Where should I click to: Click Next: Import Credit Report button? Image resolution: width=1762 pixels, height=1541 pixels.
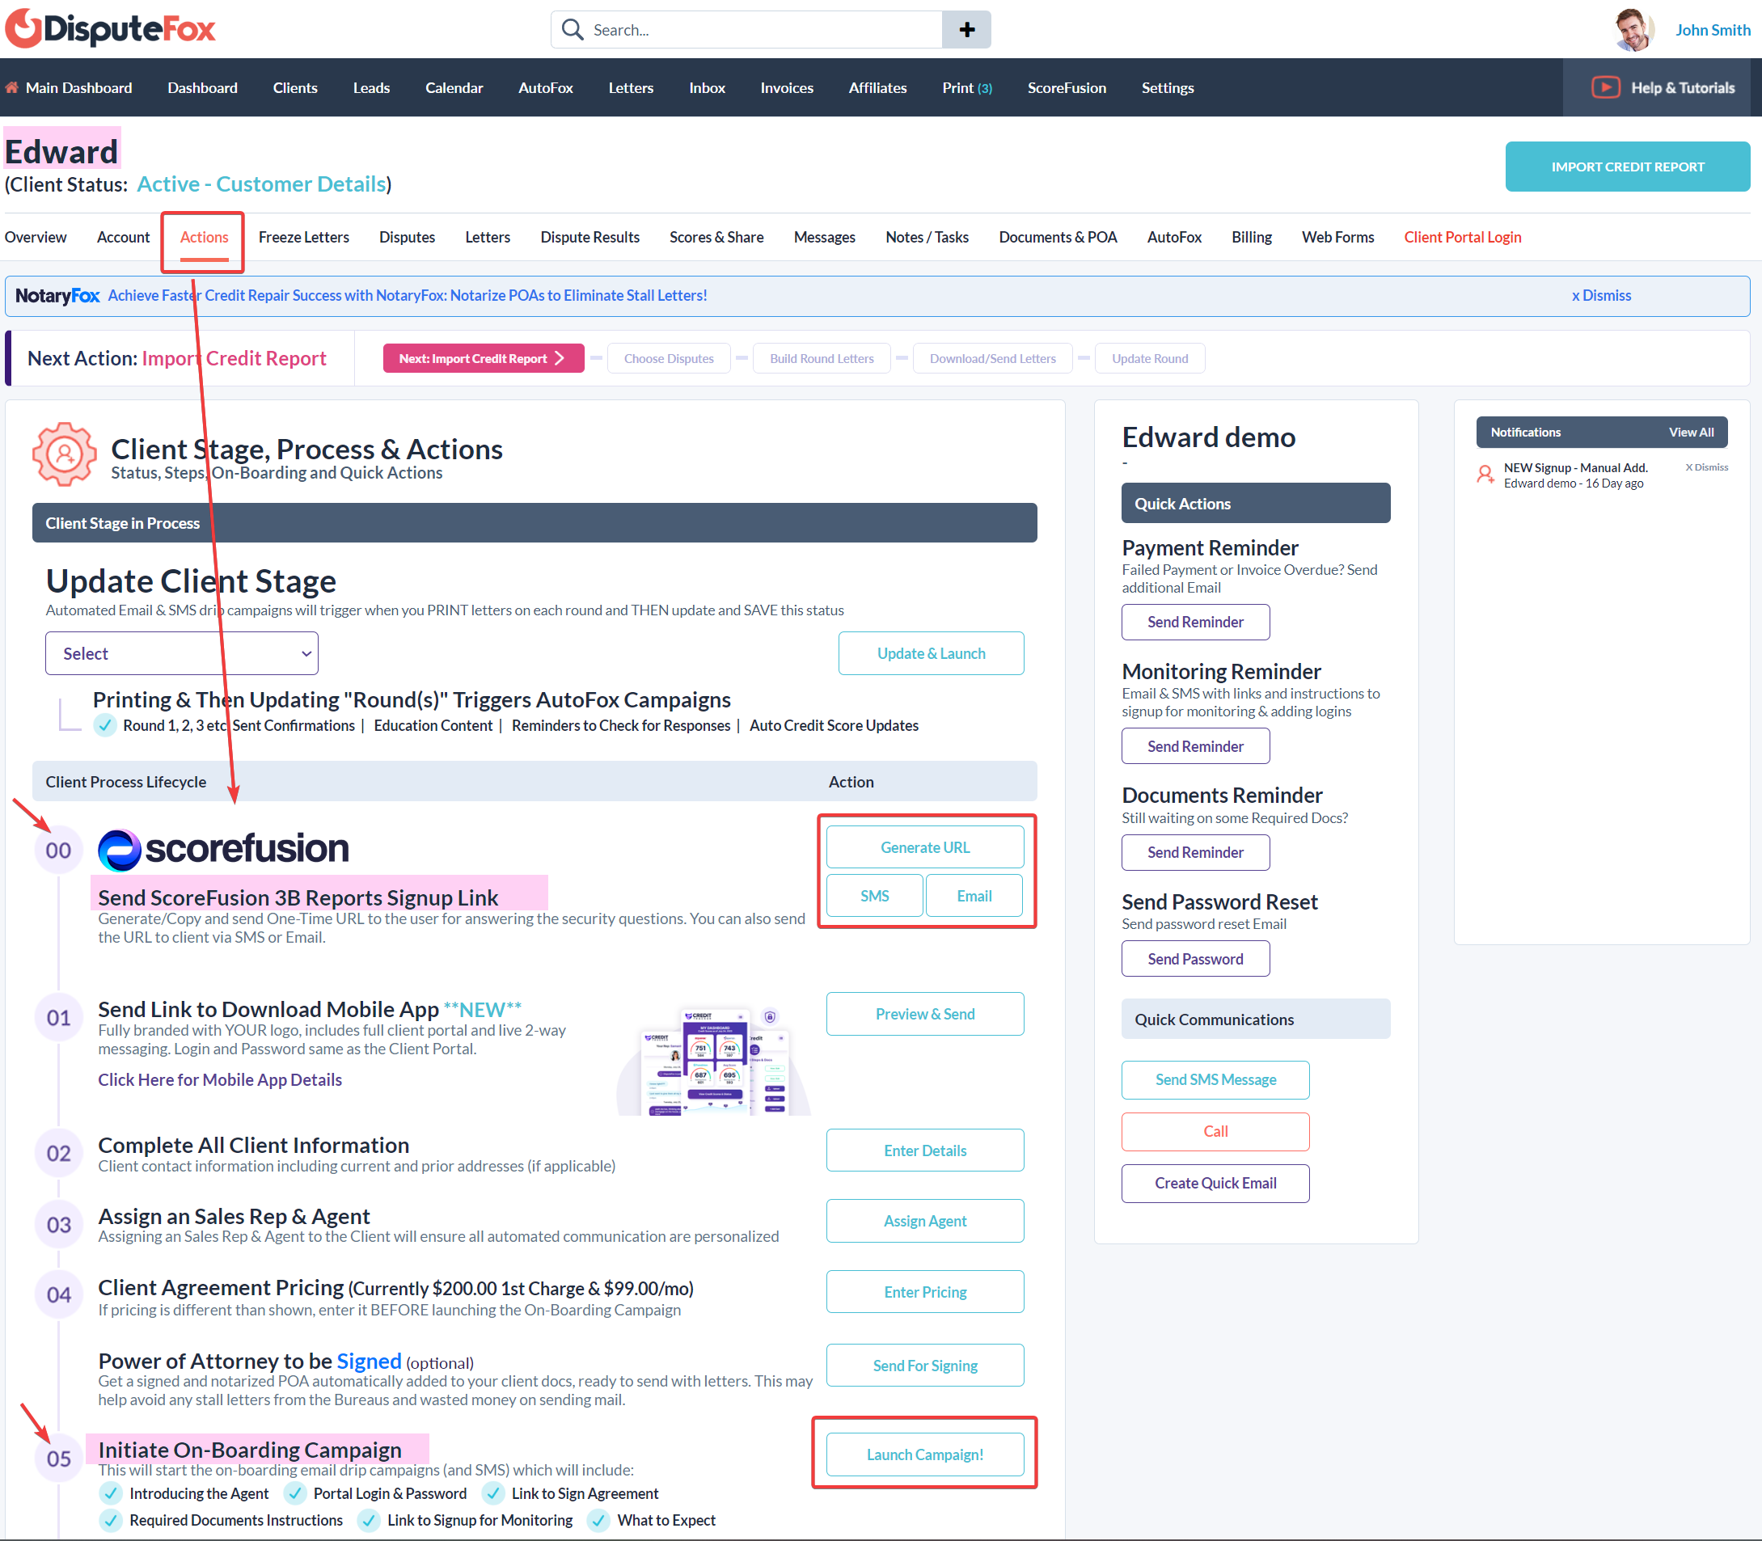point(484,359)
